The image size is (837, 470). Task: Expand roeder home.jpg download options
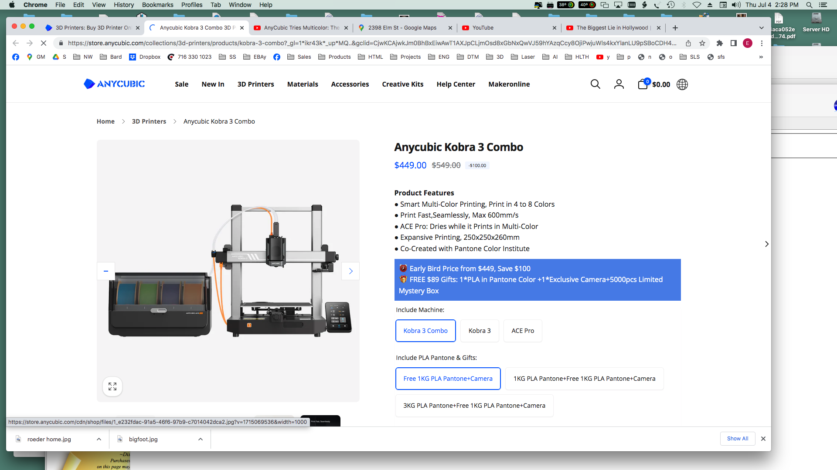coord(99,439)
